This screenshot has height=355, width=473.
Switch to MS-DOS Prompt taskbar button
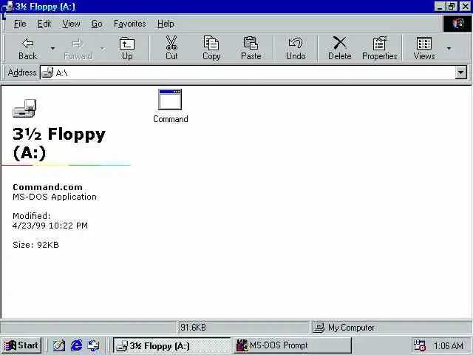click(x=292, y=345)
